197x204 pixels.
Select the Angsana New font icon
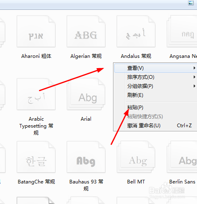[182, 31]
